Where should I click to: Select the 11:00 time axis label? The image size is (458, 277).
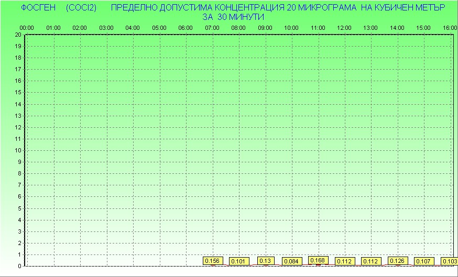click(318, 28)
